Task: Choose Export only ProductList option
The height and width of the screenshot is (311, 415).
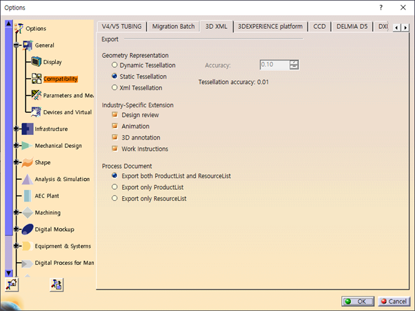Action: coord(114,187)
